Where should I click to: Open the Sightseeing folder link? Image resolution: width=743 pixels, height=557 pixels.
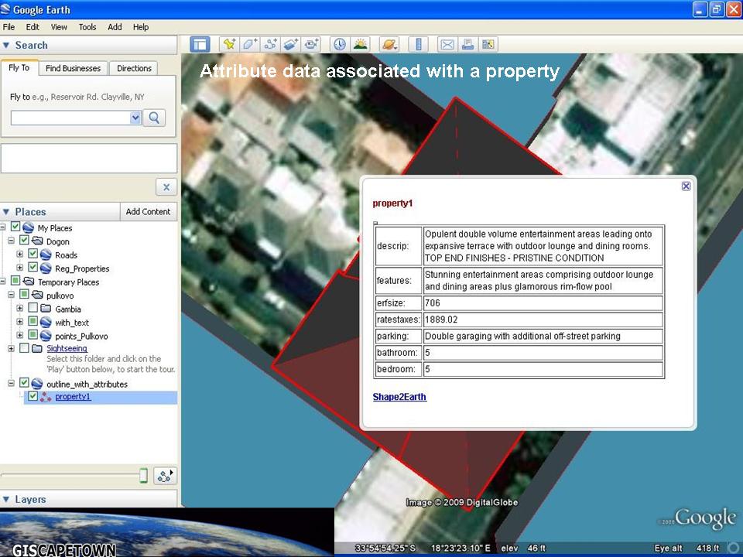[x=67, y=349]
